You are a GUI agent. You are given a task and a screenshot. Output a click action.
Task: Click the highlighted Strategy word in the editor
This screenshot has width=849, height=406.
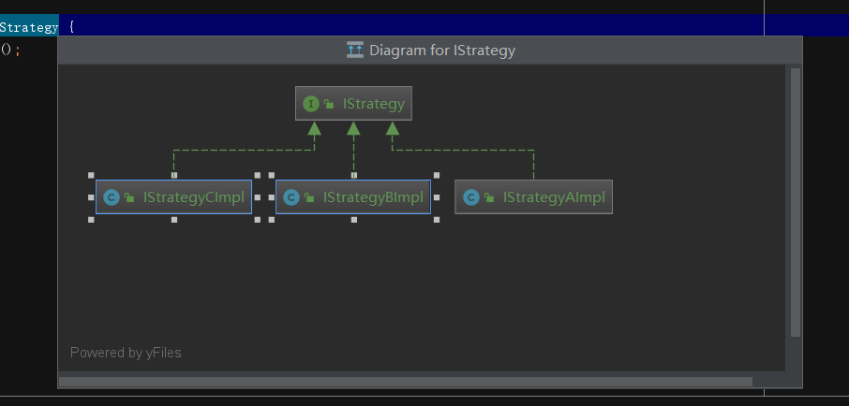click(x=28, y=27)
